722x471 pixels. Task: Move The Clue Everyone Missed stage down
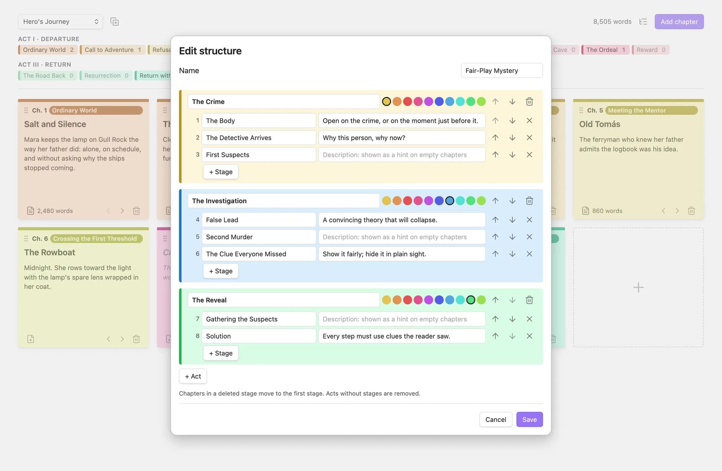click(x=512, y=254)
